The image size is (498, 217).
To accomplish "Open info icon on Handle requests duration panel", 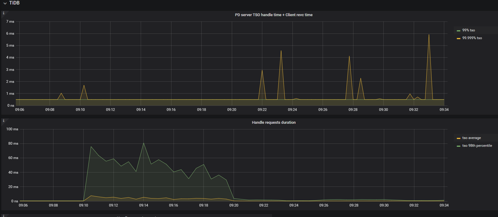I will pos(4,121).
